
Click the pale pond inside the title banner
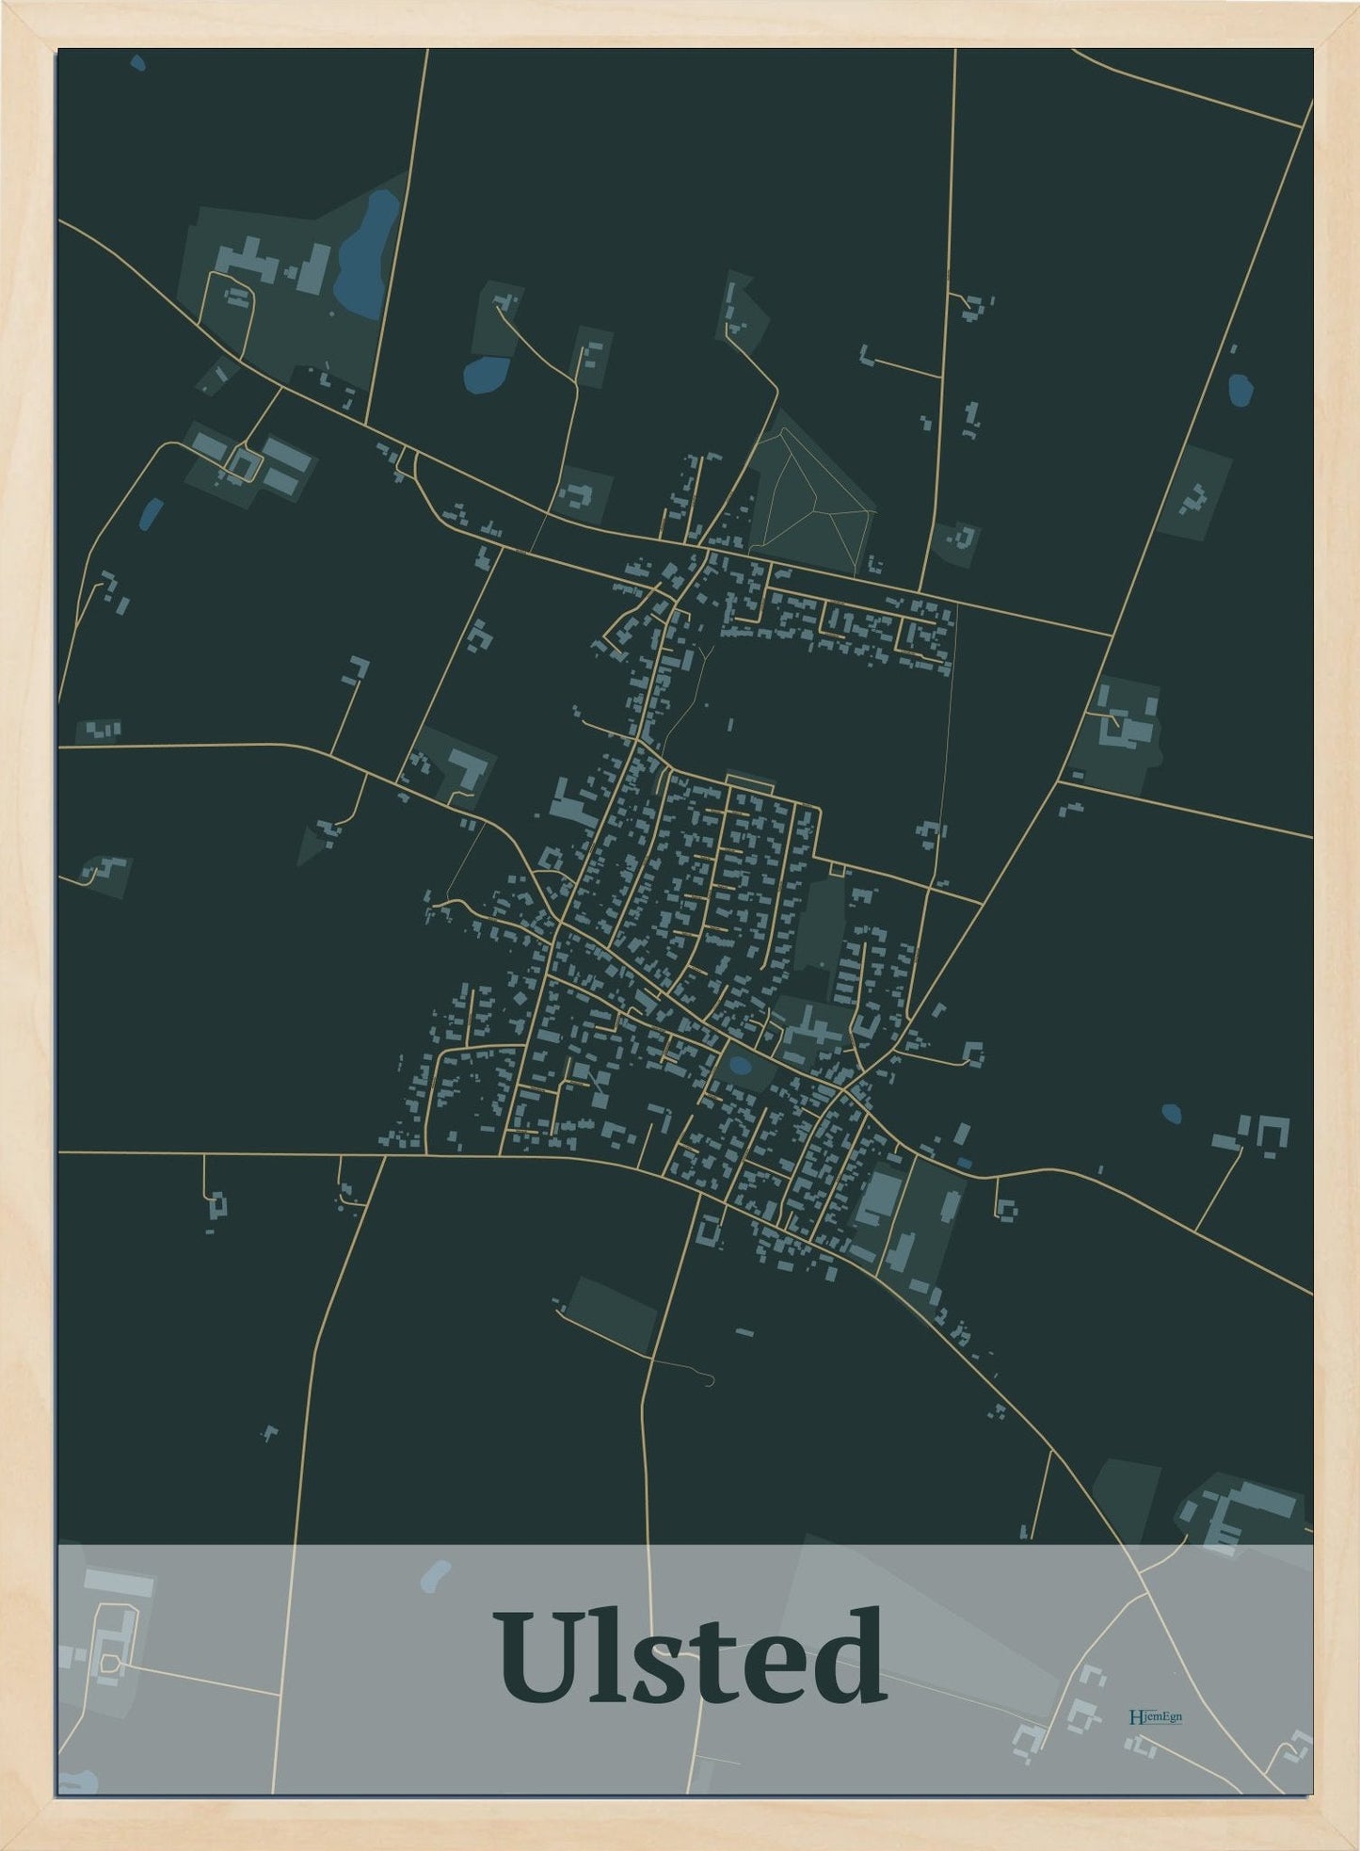[436, 1572]
